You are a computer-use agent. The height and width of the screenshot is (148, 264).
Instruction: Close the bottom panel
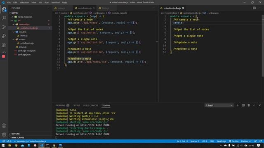pyautogui.click(x=260, y=105)
